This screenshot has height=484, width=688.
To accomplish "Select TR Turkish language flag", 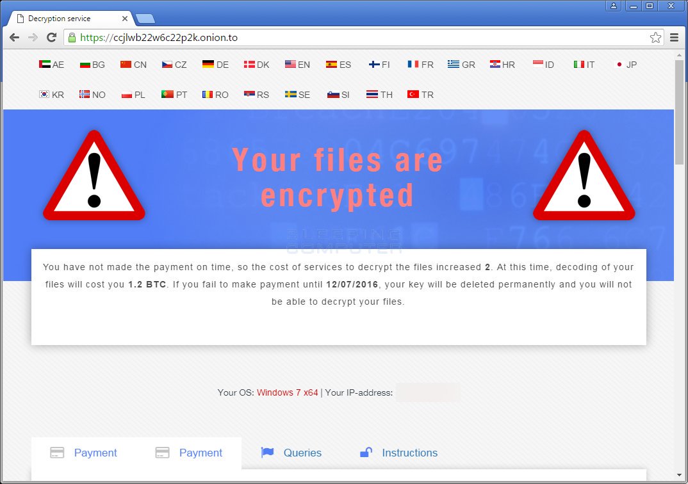I will click(x=420, y=94).
